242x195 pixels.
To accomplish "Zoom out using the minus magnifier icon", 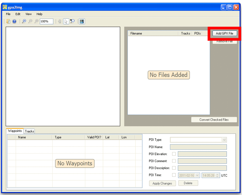I will tap(30, 21).
